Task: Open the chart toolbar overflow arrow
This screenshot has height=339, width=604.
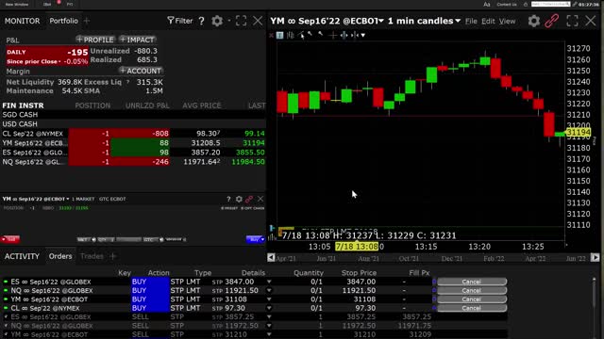Action: click(x=362, y=36)
